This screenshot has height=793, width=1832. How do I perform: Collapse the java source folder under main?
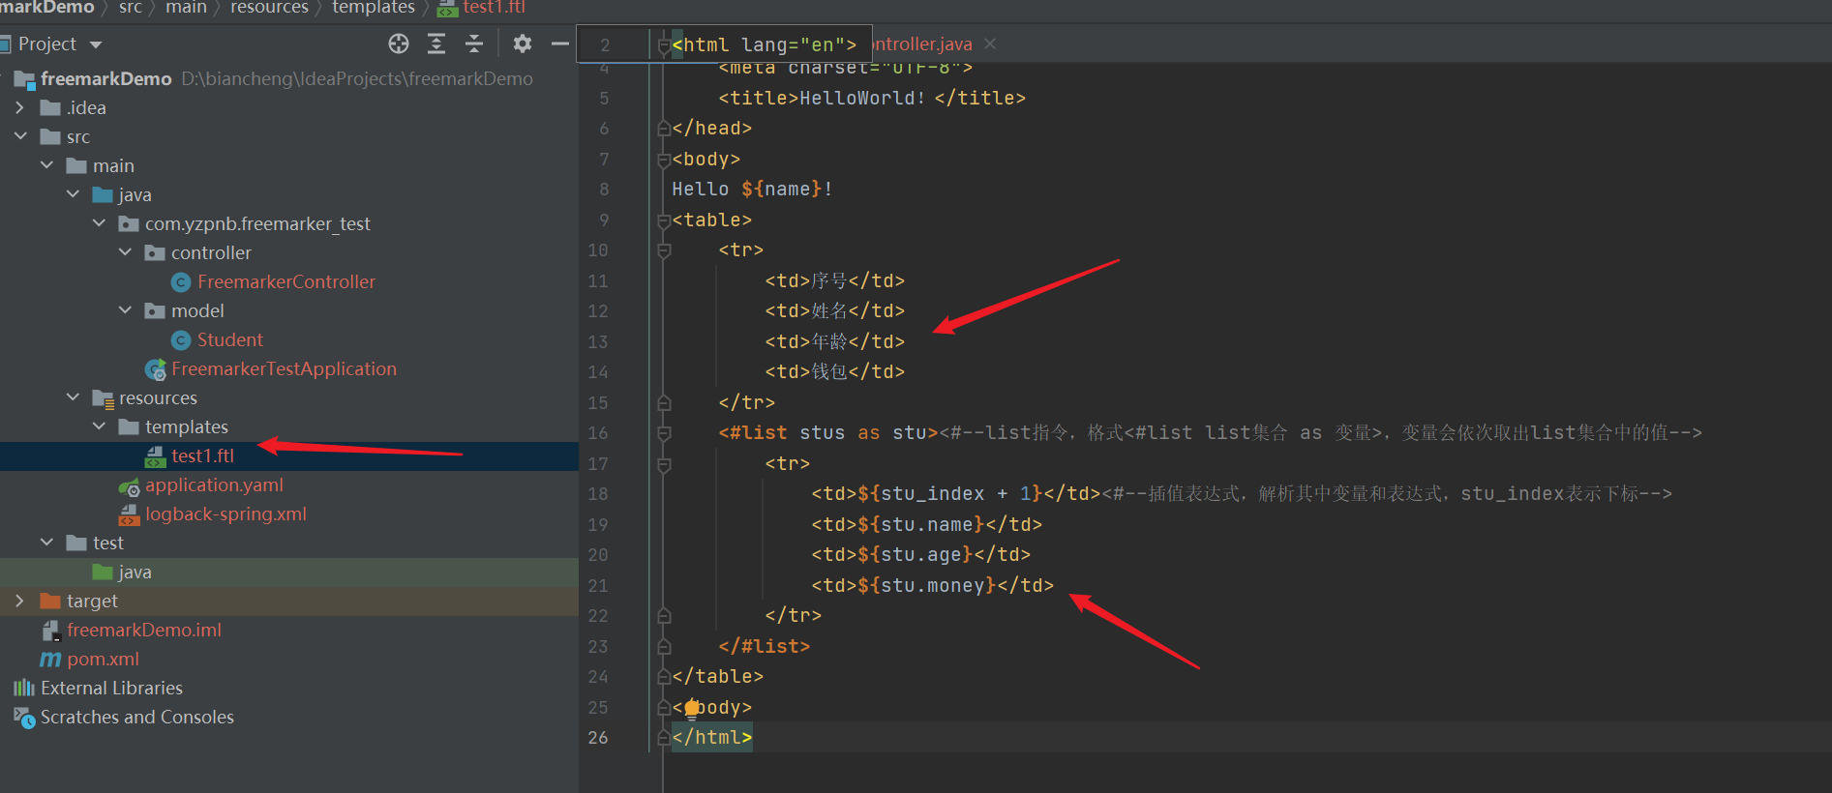(73, 194)
